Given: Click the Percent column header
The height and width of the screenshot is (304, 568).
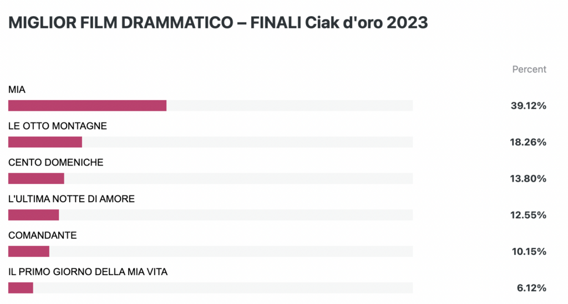Looking at the screenshot, I should 529,69.
